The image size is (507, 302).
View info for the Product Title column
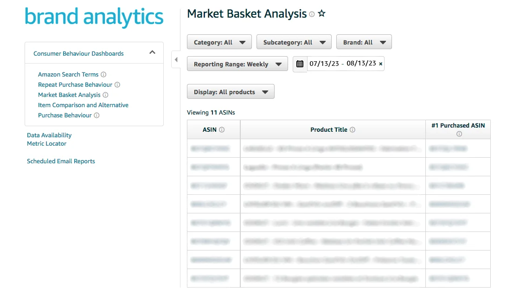coord(353,130)
